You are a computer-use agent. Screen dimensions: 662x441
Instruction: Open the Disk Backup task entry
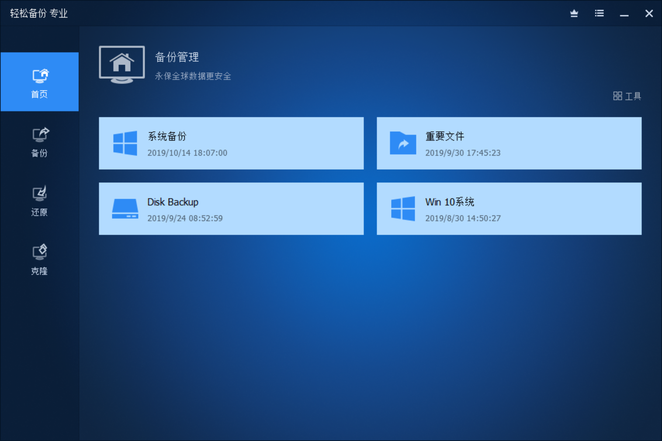173,202
